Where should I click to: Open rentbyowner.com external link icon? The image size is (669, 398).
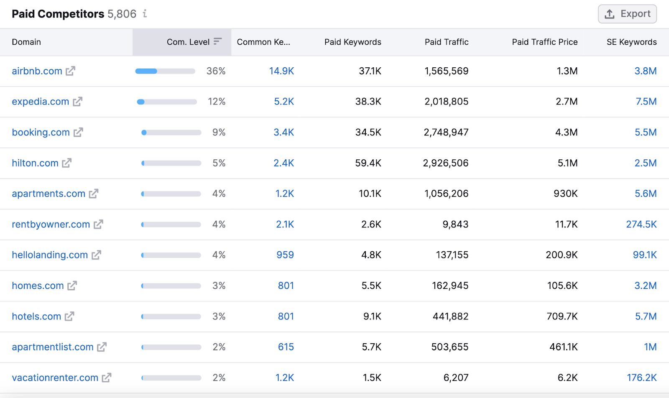(98, 225)
